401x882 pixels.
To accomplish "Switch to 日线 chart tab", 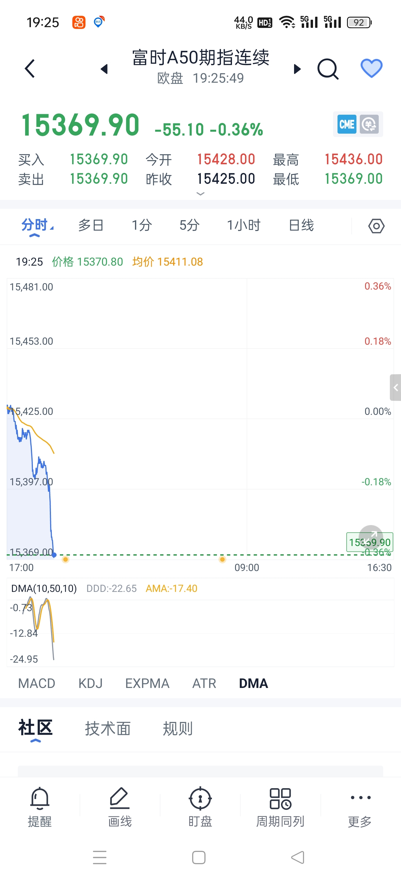I will pos(301,226).
